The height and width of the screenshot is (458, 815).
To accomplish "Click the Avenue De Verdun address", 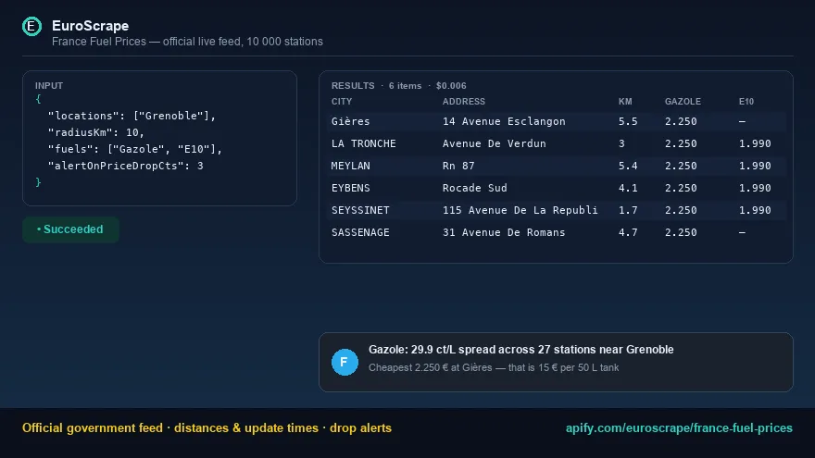I will pos(495,143).
